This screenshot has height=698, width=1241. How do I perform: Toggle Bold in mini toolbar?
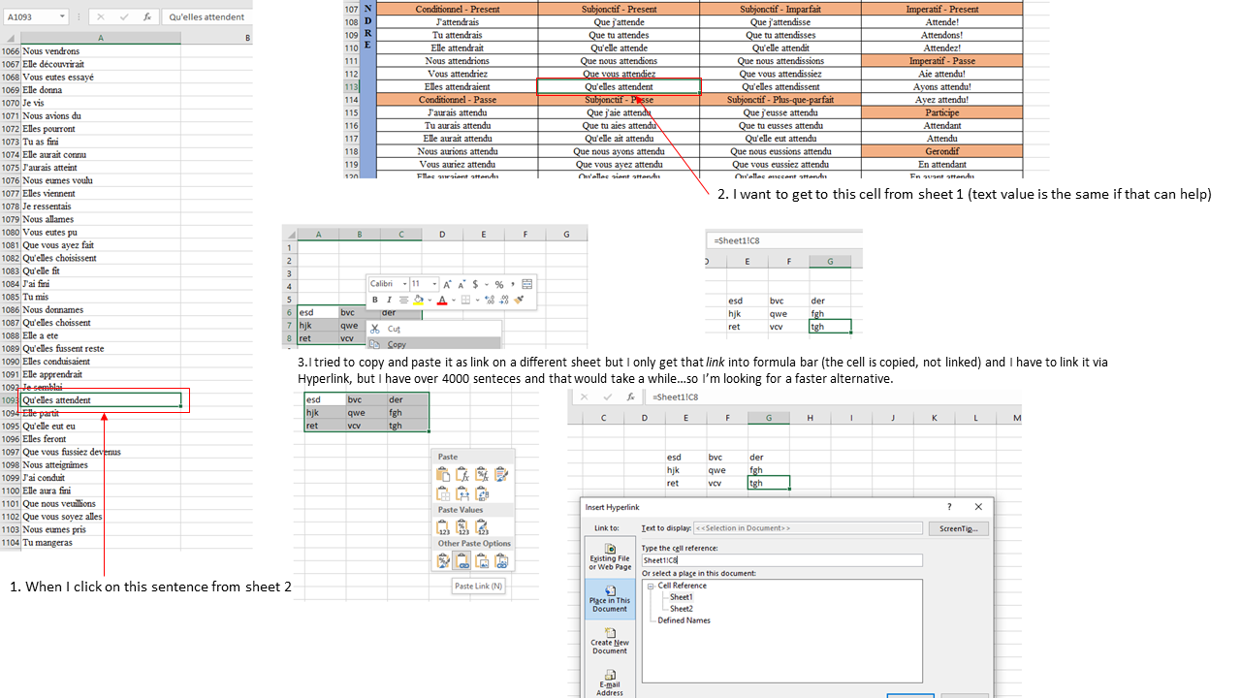(375, 300)
